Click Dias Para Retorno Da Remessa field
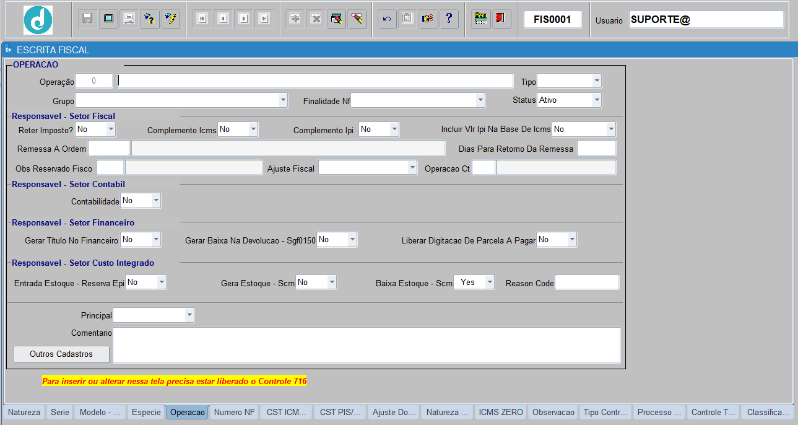 coord(597,148)
